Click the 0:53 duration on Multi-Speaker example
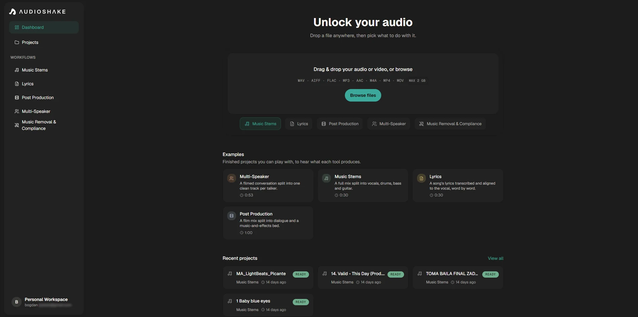Image resolution: width=638 pixels, height=317 pixels. pyautogui.click(x=246, y=195)
